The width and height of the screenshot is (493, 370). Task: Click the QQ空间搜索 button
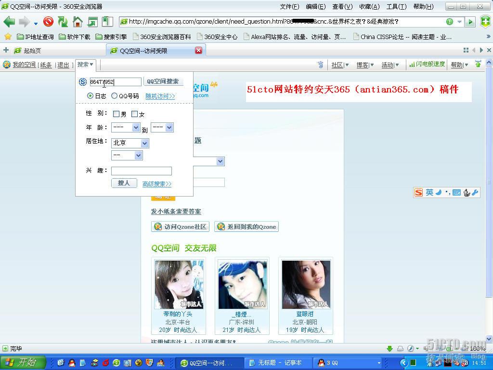pos(163,81)
